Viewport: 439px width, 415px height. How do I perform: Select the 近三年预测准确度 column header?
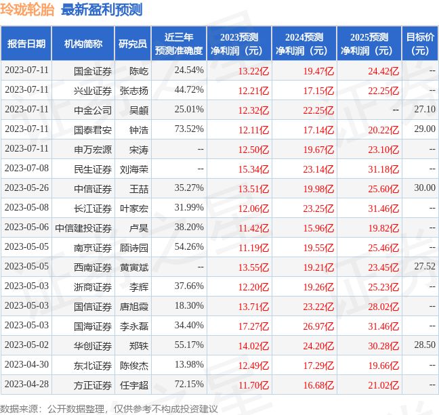pyautogui.click(x=179, y=43)
